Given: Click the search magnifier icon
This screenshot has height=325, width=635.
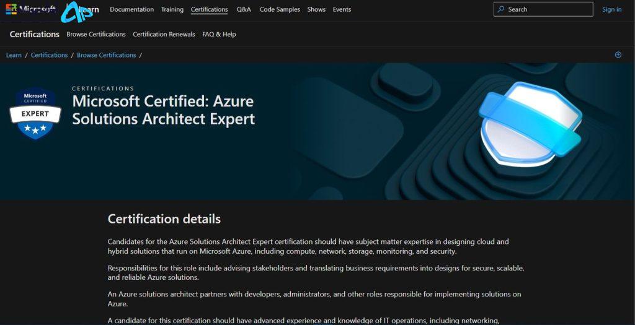Looking at the screenshot, I should click(x=501, y=9).
